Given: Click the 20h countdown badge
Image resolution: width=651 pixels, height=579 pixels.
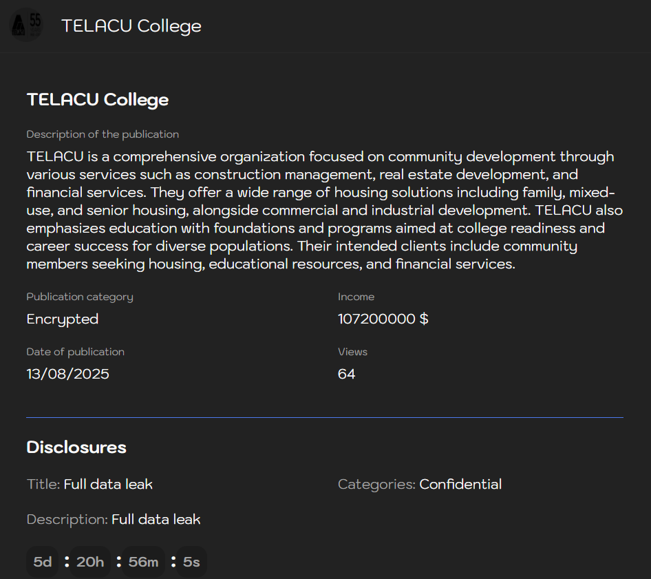Looking at the screenshot, I should coord(89,562).
